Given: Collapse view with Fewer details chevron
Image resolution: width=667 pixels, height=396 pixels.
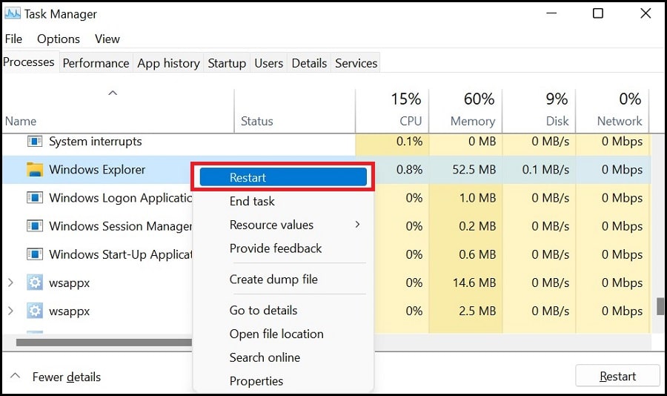Looking at the screenshot, I should click(x=16, y=376).
